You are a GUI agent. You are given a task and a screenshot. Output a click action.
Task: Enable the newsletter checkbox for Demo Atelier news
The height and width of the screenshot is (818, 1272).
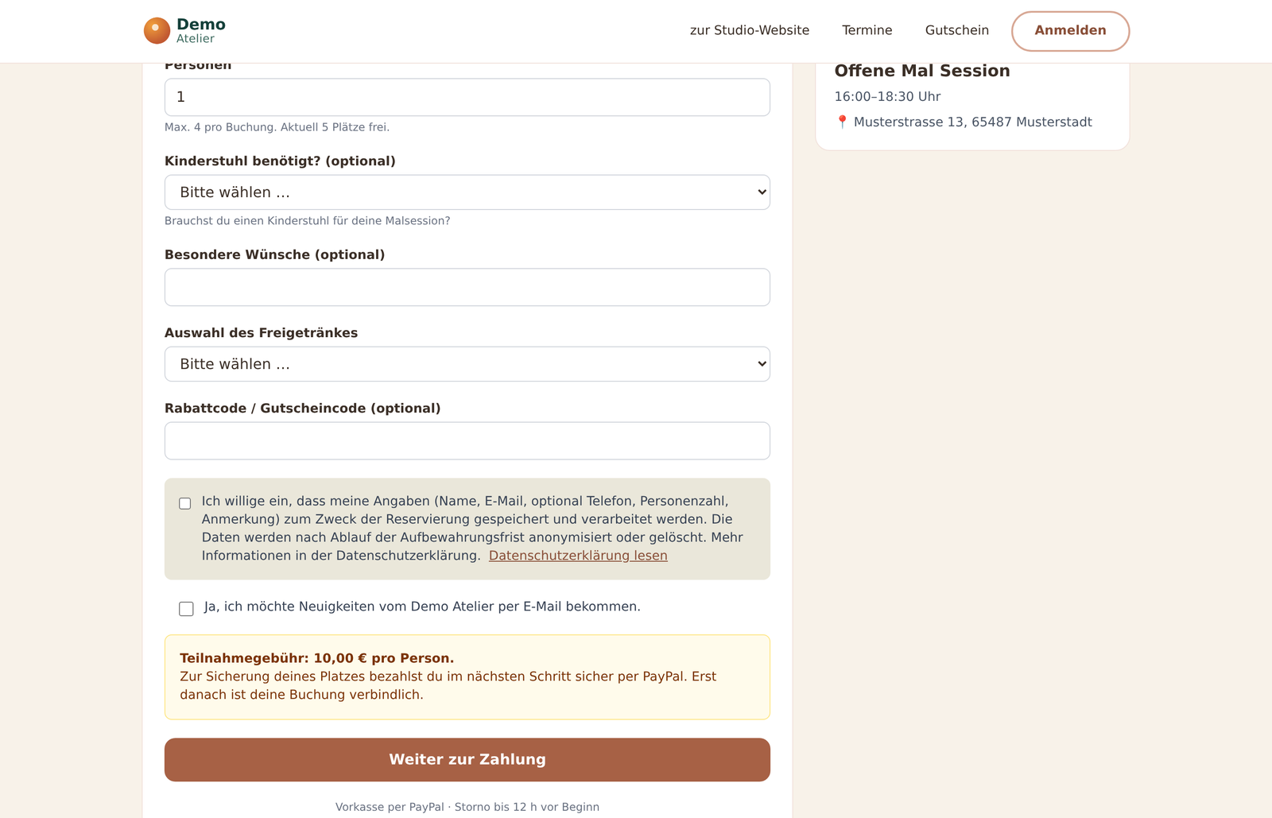click(x=186, y=608)
